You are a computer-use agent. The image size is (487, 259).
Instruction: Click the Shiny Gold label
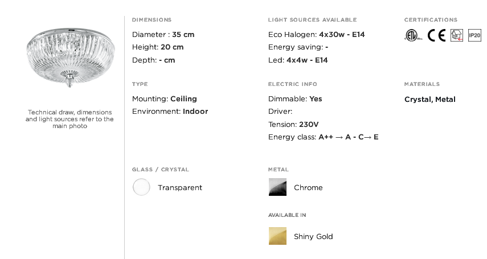pyautogui.click(x=313, y=237)
